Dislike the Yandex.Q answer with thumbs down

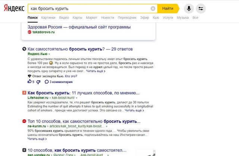[x=38, y=82]
